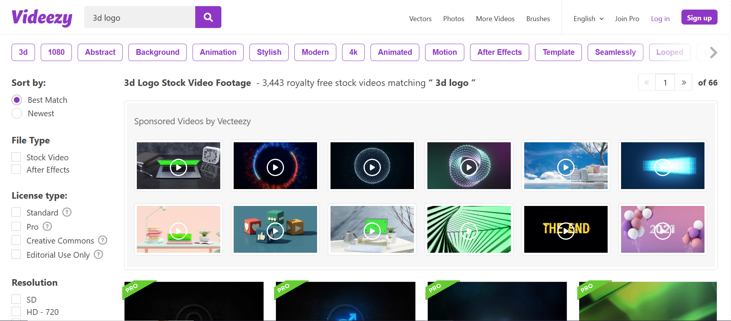Select the Modern tag
The image size is (731, 321).
(x=315, y=52)
